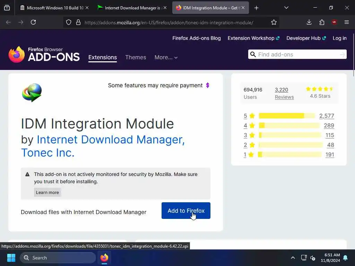This screenshot has width=355, height=266.
Task: Open the 289 four-star reviews count
Action: (329, 125)
